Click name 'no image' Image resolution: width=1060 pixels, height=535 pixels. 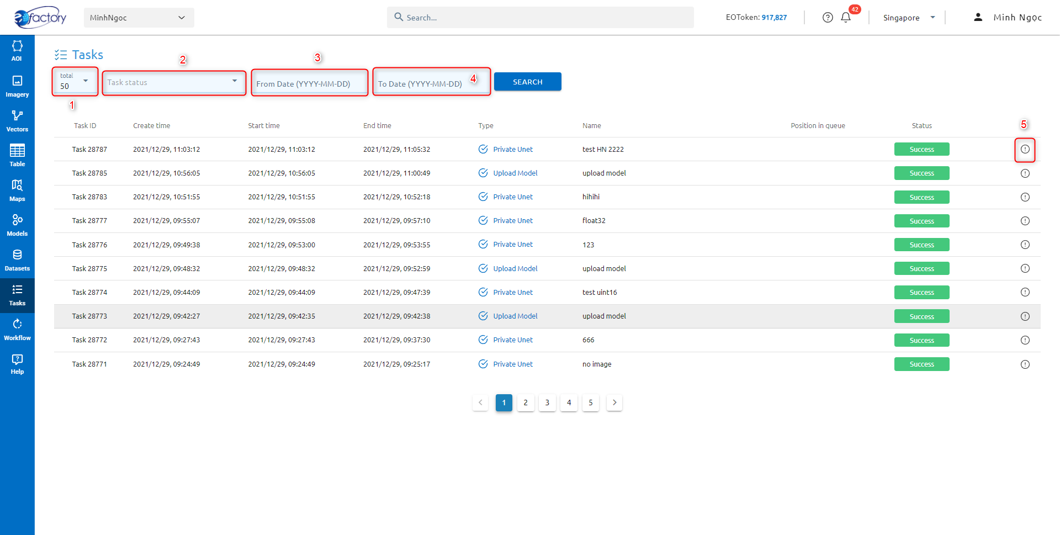pyautogui.click(x=597, y=364)
